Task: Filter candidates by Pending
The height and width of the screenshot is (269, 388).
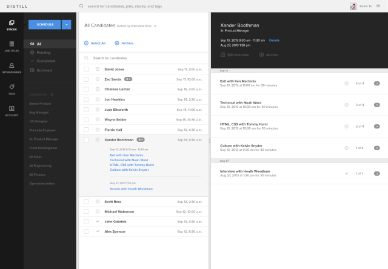Action: click(43, 53)
